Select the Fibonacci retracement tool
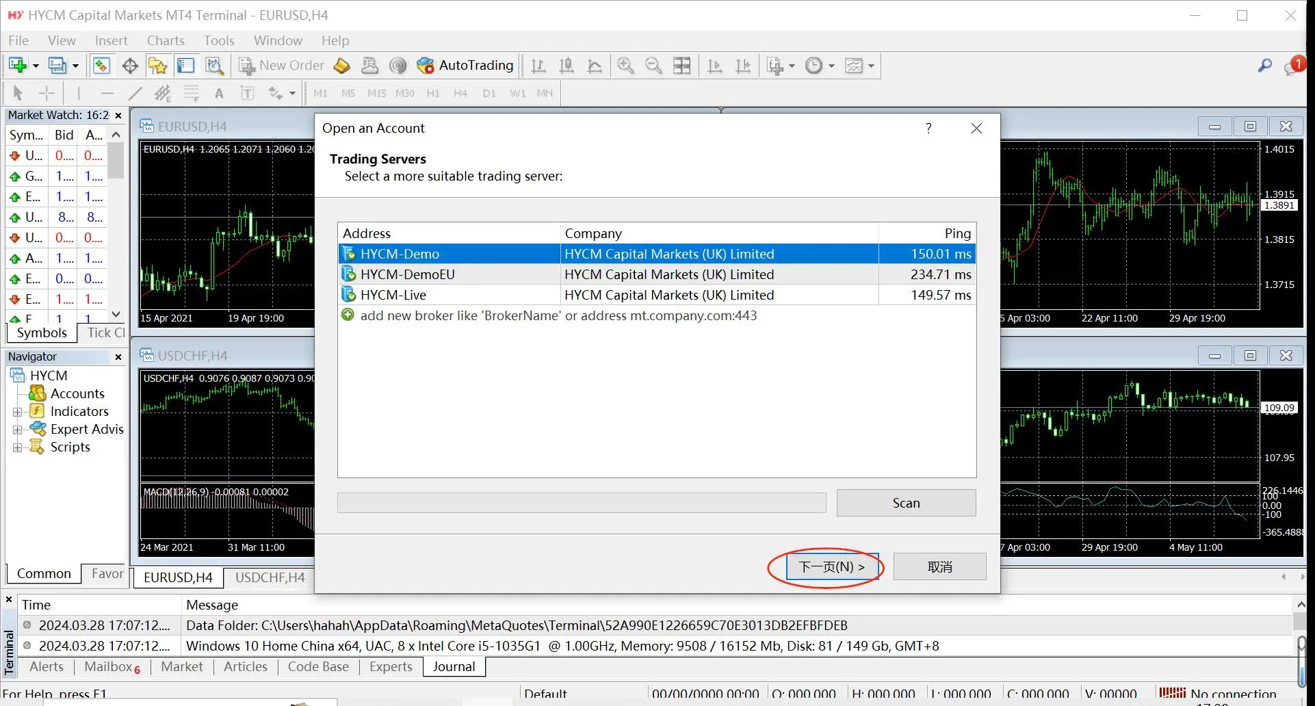Screen dimensions: 1315x706 pyautogui.click(x=191, y=93)
